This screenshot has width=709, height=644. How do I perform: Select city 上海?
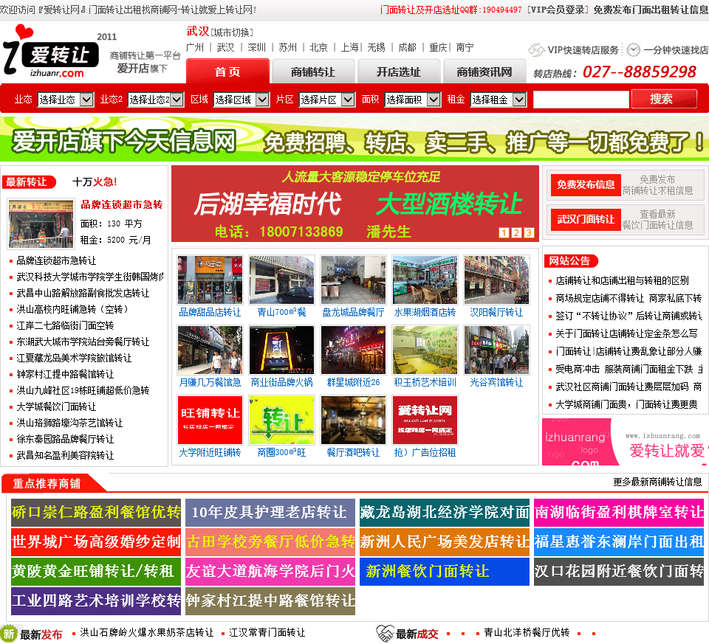[x=349, y=47]
